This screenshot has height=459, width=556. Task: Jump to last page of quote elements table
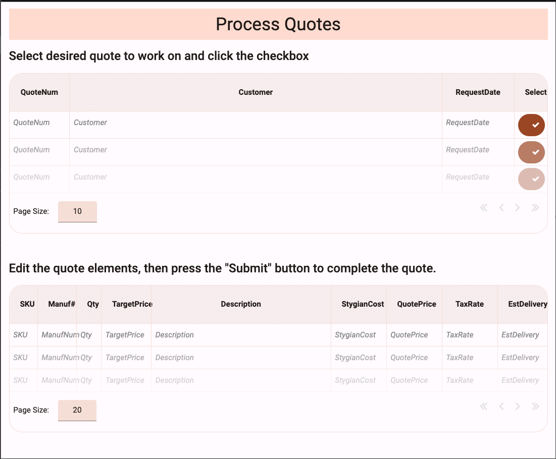[535, 407]
